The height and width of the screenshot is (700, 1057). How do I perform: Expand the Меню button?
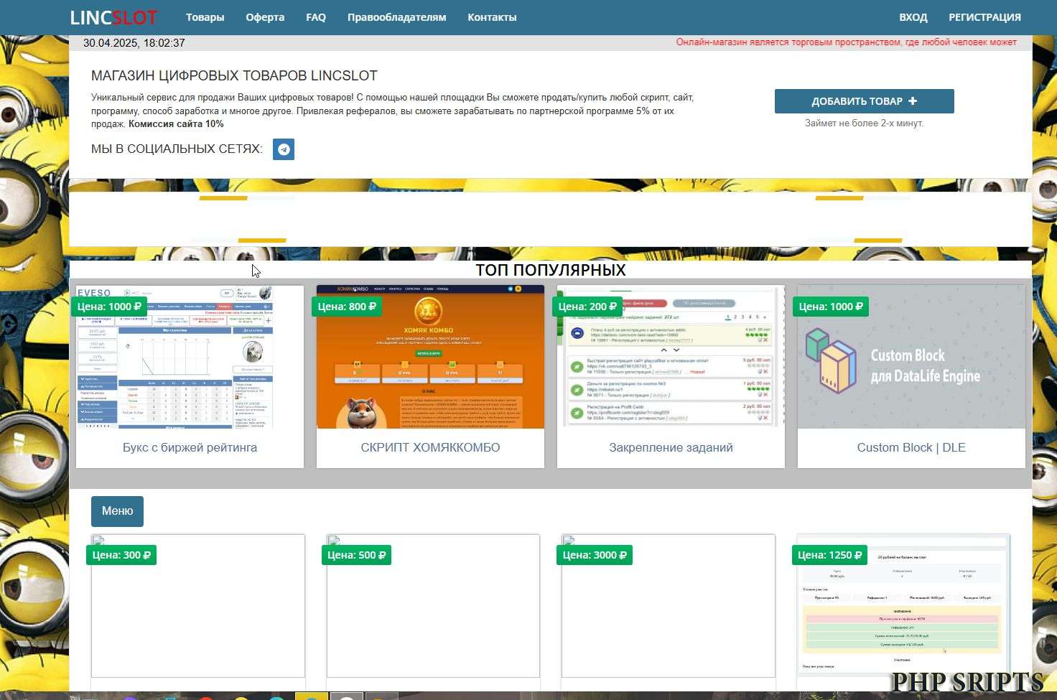[117, 511]
